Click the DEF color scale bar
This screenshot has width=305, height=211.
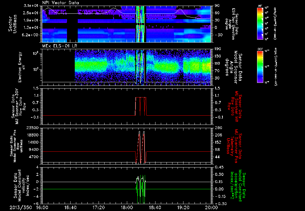pos(260,67)
